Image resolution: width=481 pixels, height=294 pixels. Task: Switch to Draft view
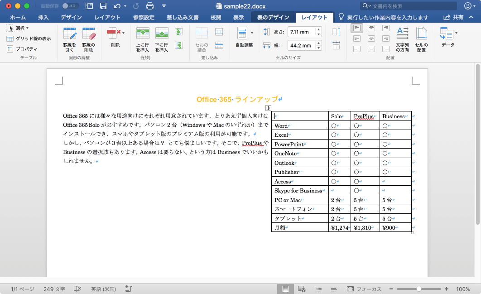point(334,289)
